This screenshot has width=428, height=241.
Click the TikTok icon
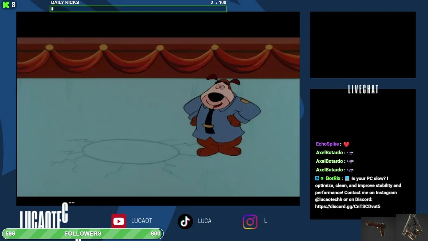pos(185,221)
